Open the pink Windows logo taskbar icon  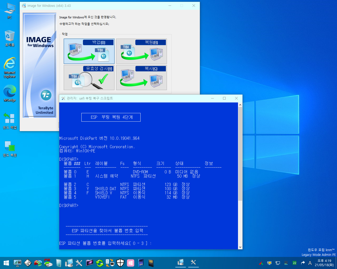(x=131, y=263)
